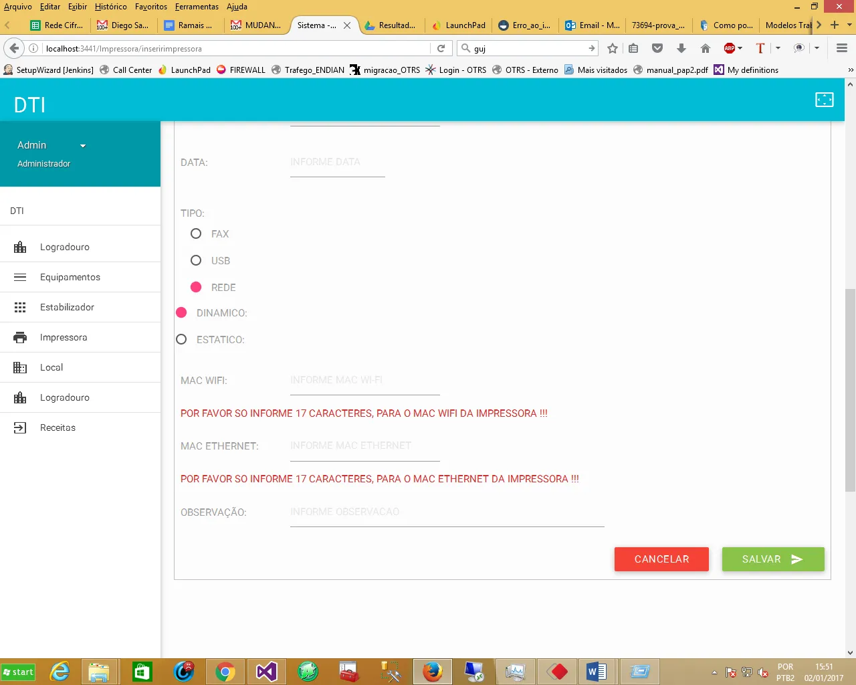Select the FAX radio button

tap(196, 233)
